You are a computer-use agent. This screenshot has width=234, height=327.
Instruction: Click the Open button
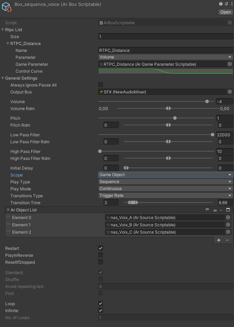[225, 12]
